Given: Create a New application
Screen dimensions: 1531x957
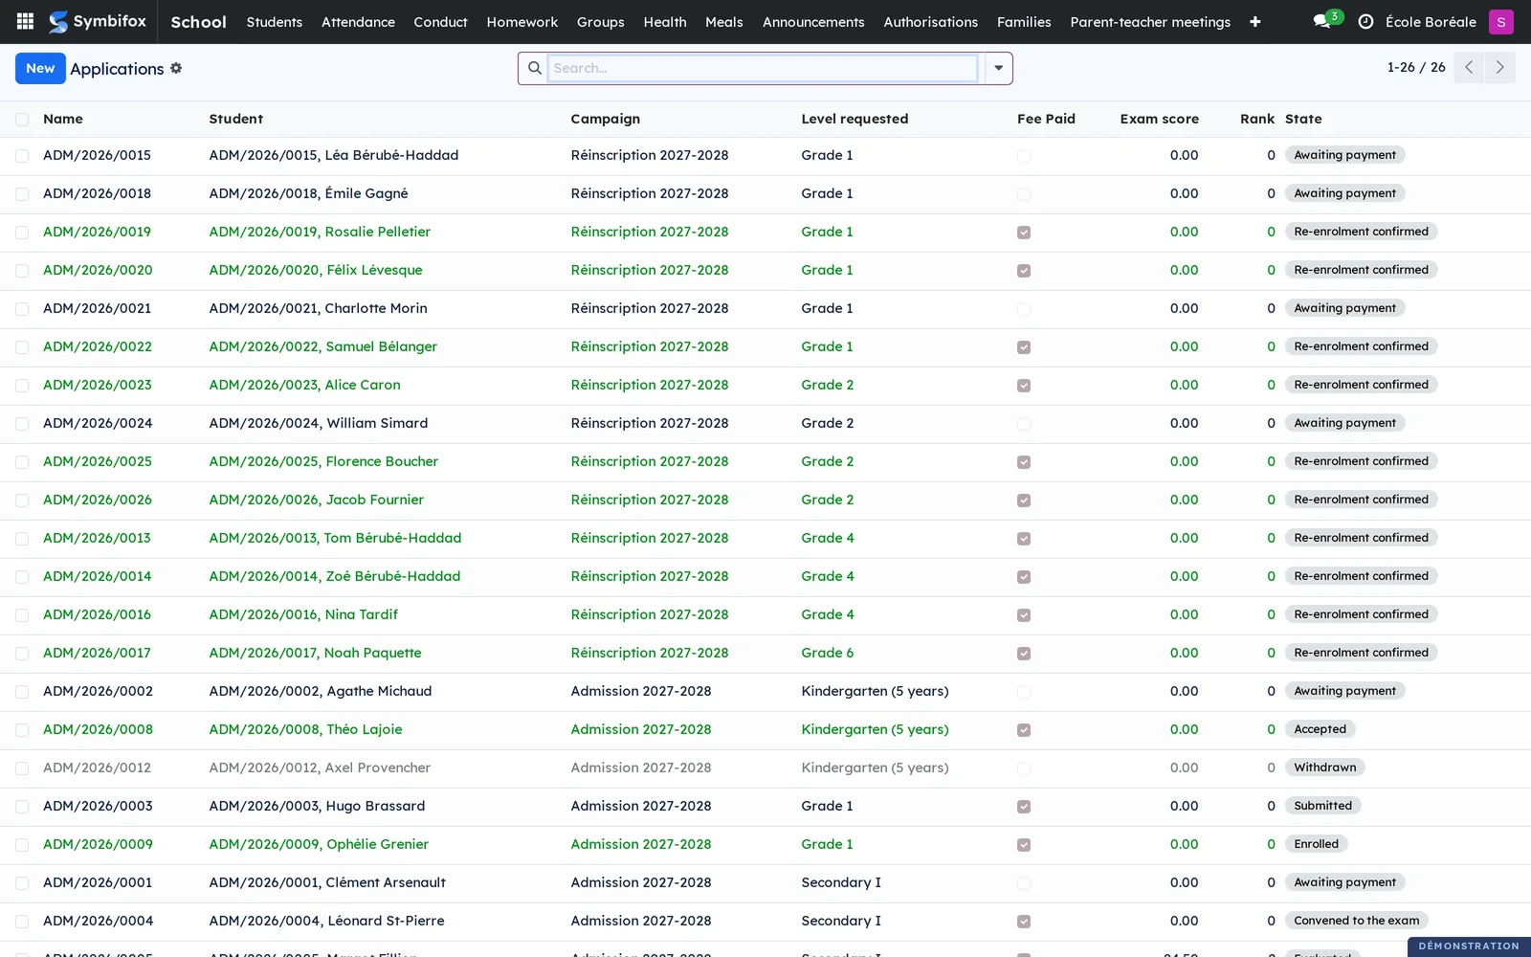Looking at the screenshot, I should click(x=40, y=68).
